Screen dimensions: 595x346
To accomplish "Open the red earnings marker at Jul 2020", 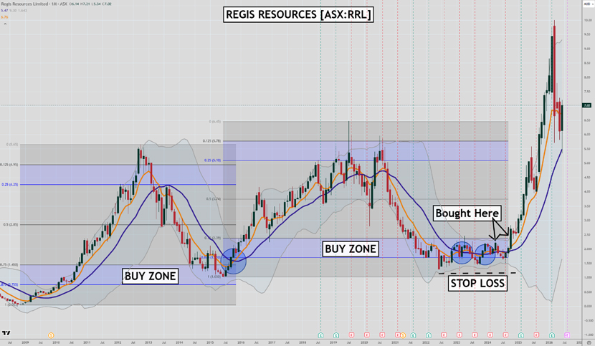I will (x=382, y=335).
